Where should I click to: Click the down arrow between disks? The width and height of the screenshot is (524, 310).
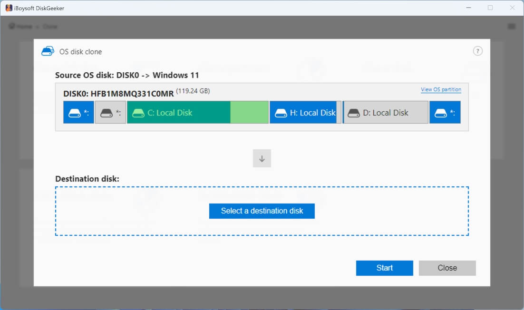click(x=262, y=158)
